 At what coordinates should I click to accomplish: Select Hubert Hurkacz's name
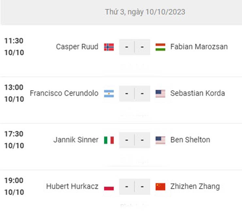(72, 186)
